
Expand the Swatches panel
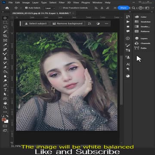pos(143,22)
